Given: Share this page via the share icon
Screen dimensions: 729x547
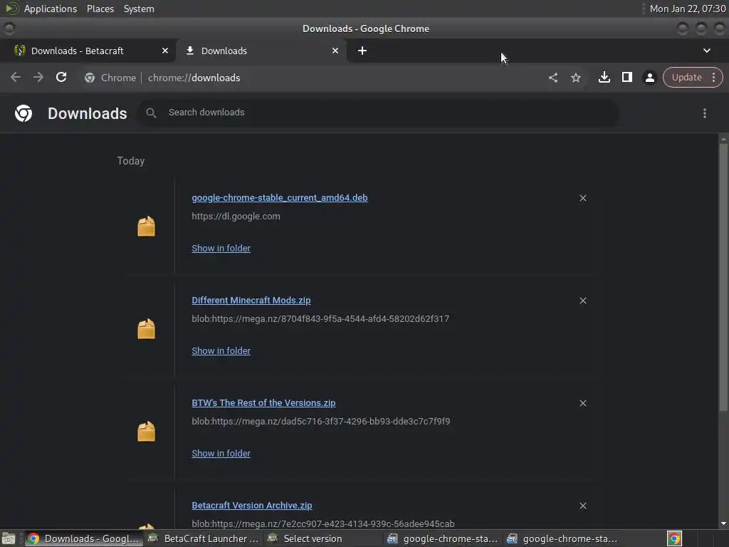Looking at the screenshot, I should point(552,78).
